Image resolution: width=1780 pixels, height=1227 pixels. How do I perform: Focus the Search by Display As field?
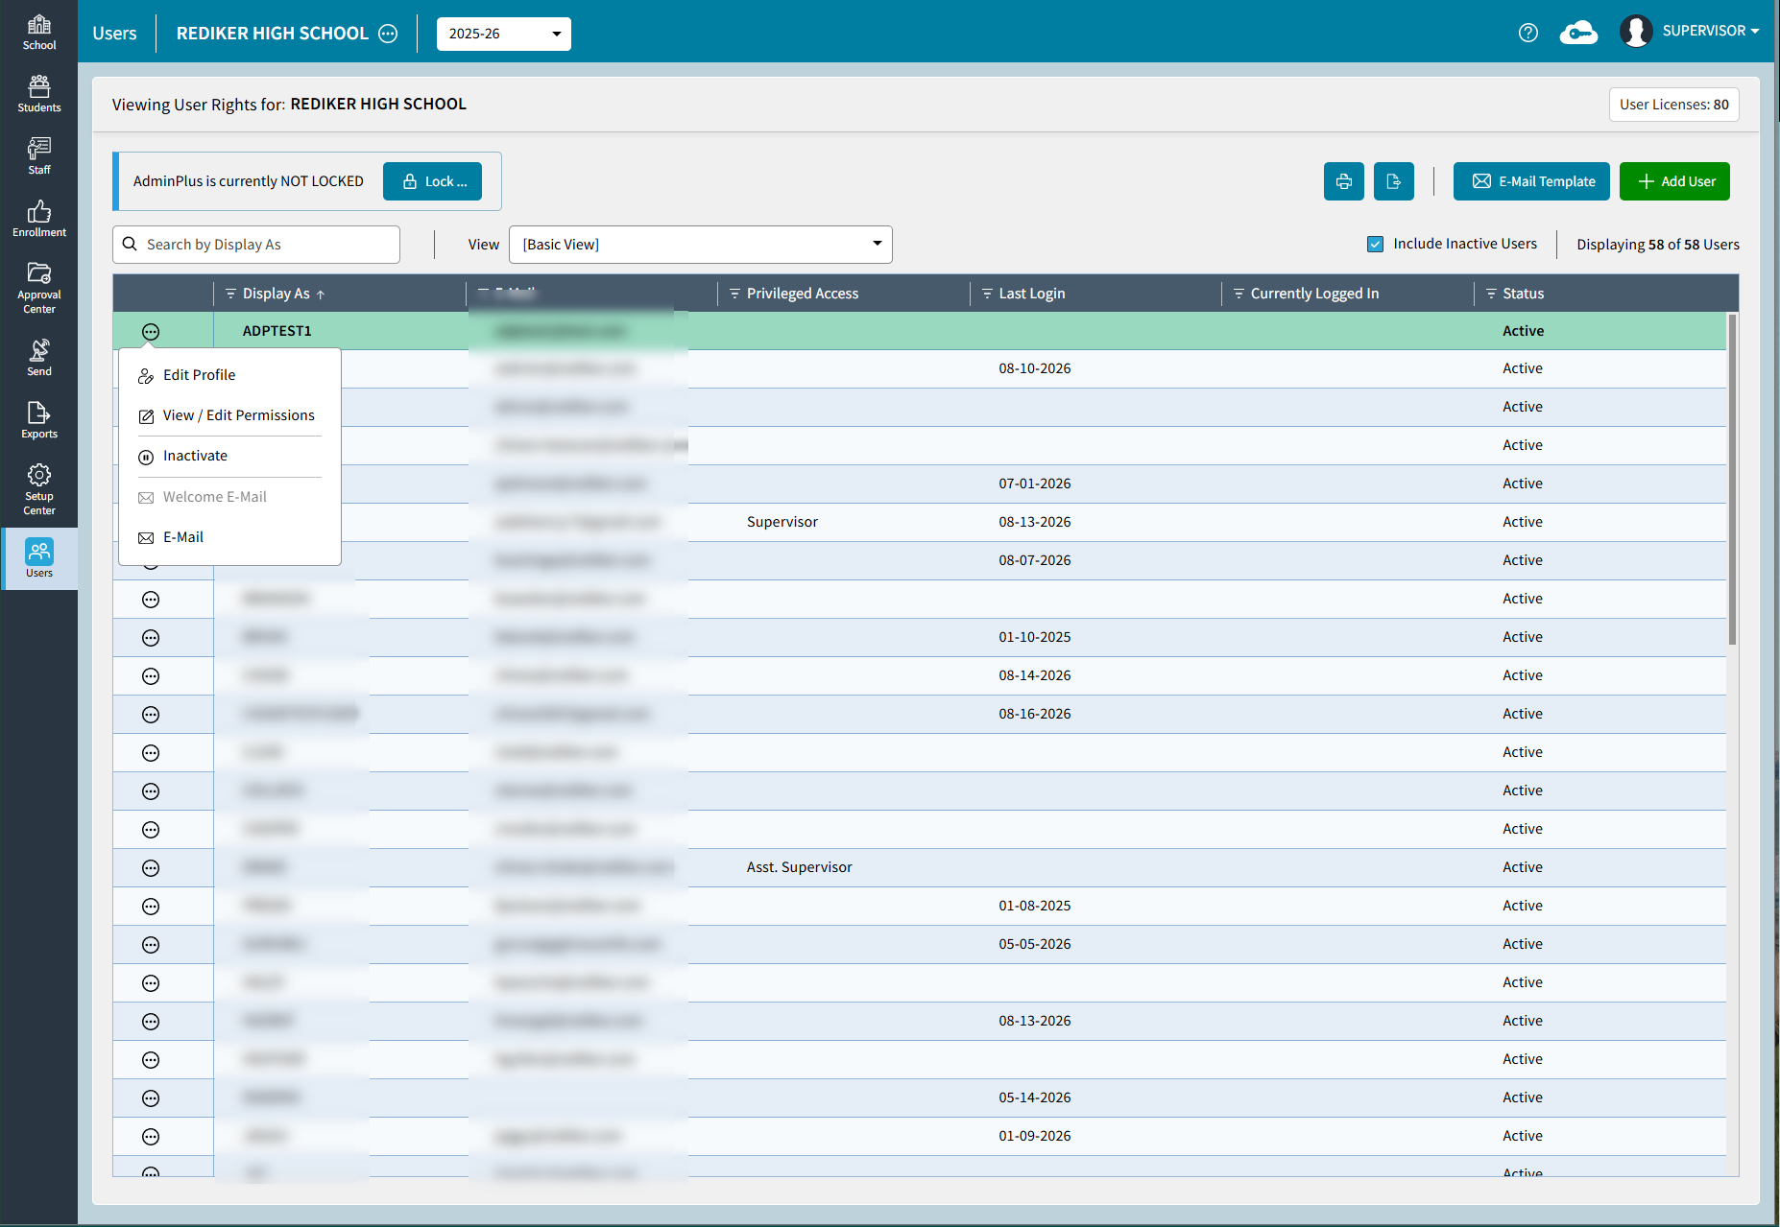click(256, 245)
